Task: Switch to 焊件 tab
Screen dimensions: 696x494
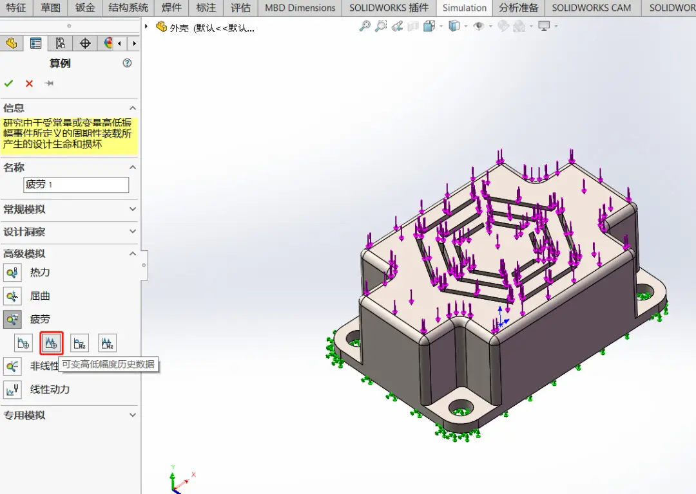Action: coord(171,8)
